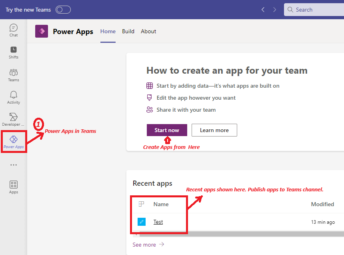This screenshot has width=344, height=255.
Task: Click the app type column icon
Action: tap(141, 204)
